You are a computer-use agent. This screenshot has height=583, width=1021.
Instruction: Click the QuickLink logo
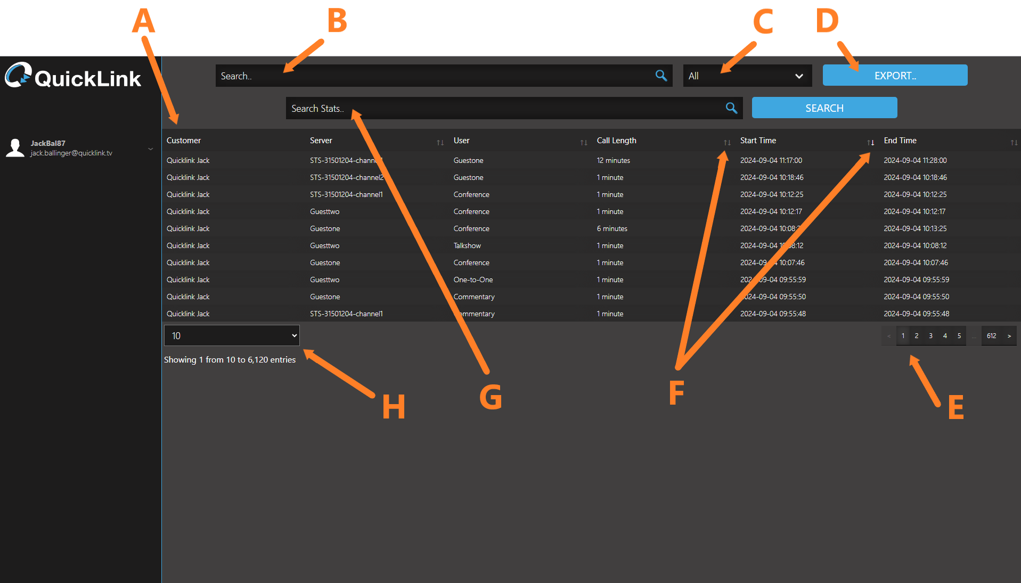click(x=73, y=76)
